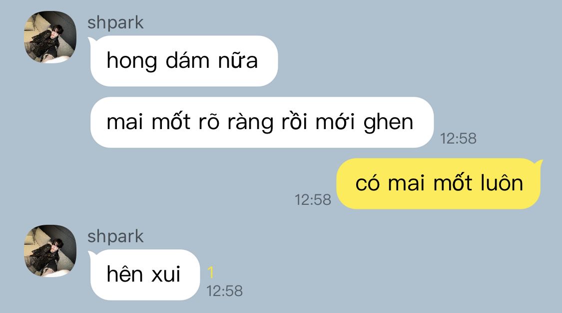Screen dimensions: 562x313
Task: Click the word "hên" in the last message
Action: click(125, 274)
